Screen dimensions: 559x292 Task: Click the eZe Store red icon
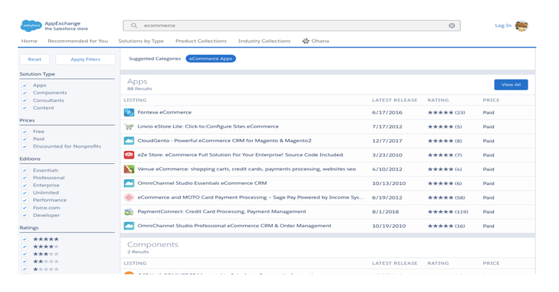tap(129, 154)
